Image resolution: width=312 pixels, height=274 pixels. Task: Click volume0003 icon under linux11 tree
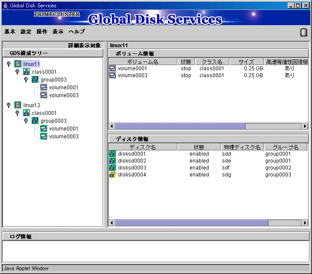[44, 95]
